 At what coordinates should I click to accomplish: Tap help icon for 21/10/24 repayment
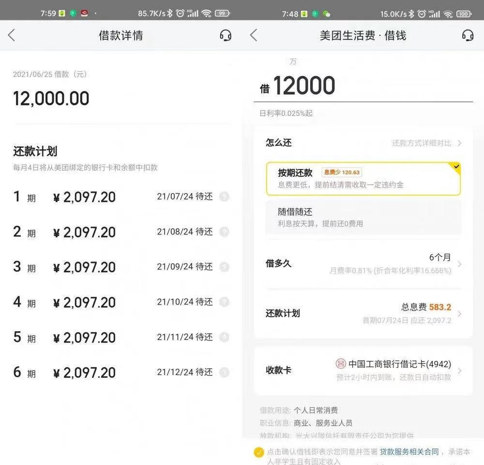click(x=224, y=302)
